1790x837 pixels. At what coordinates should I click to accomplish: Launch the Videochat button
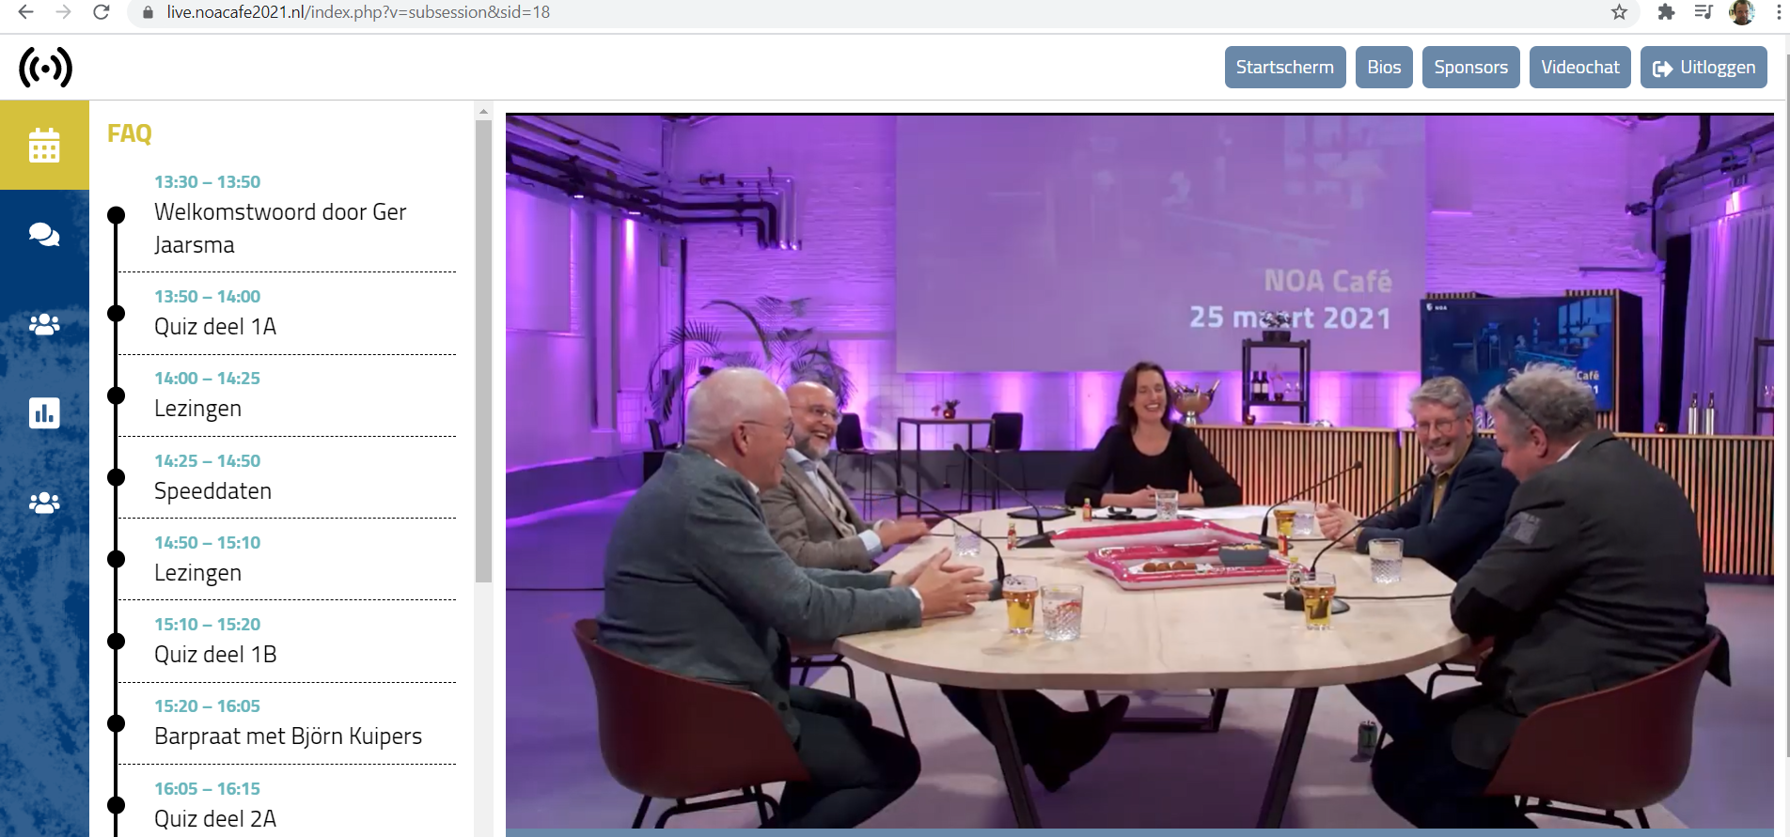coord(1579,68)
